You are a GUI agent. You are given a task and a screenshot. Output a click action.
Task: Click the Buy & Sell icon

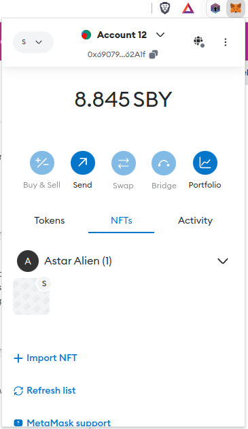(x=42, y=162)
